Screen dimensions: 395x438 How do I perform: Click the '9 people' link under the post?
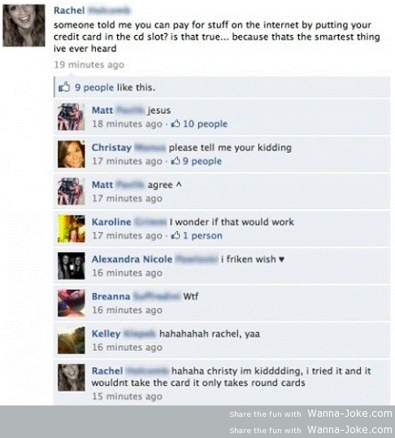pos(94,87)
